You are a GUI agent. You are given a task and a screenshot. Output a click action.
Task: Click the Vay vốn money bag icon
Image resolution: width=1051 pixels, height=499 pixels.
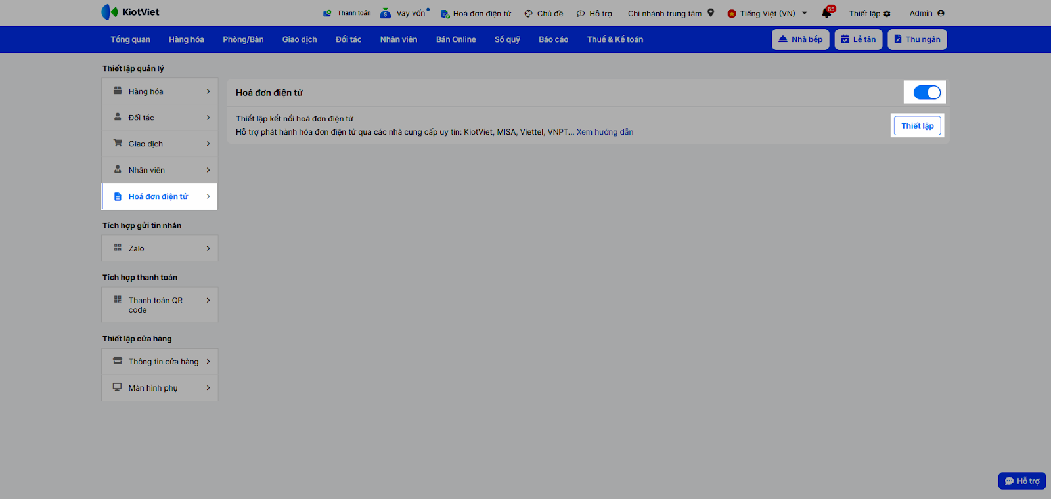(386, 13)
